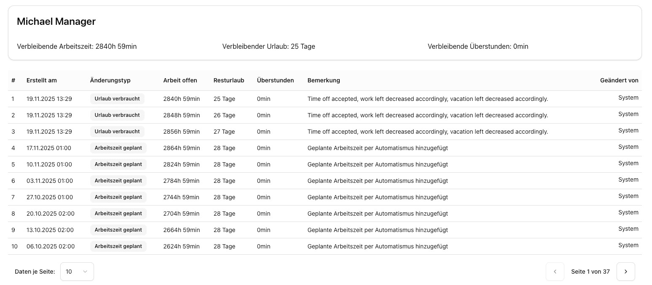Select the Urlaub verbraucht badge in row 3
The image size is (652, 285).
point(117,132)
